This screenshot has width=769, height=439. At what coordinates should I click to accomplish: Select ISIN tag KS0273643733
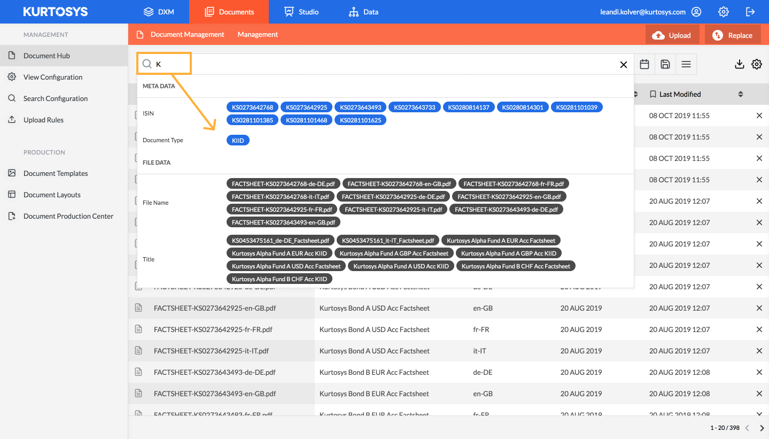click(415, 107)
